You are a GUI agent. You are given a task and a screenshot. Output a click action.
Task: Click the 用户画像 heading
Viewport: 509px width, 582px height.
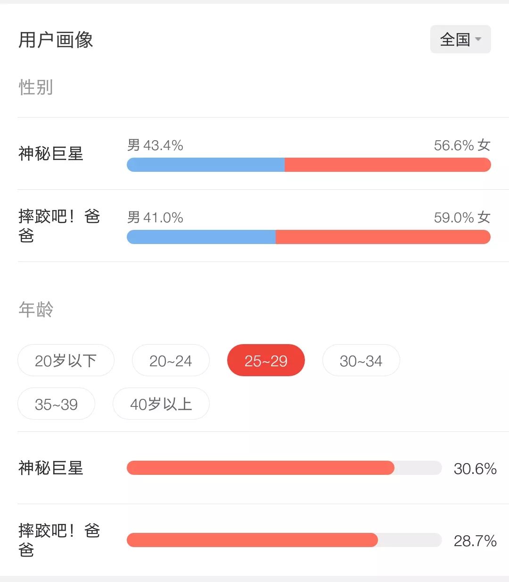pyautogui.click(x=56, y=40)
